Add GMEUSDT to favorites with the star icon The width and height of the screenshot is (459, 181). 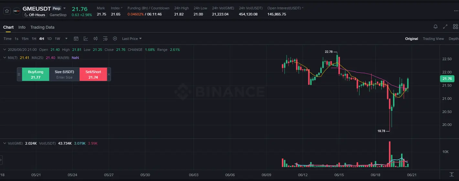point(6,11)
